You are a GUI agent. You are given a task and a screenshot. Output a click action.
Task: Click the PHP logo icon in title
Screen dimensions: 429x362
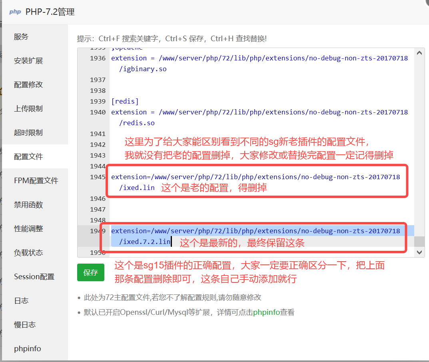click(15, 12)
